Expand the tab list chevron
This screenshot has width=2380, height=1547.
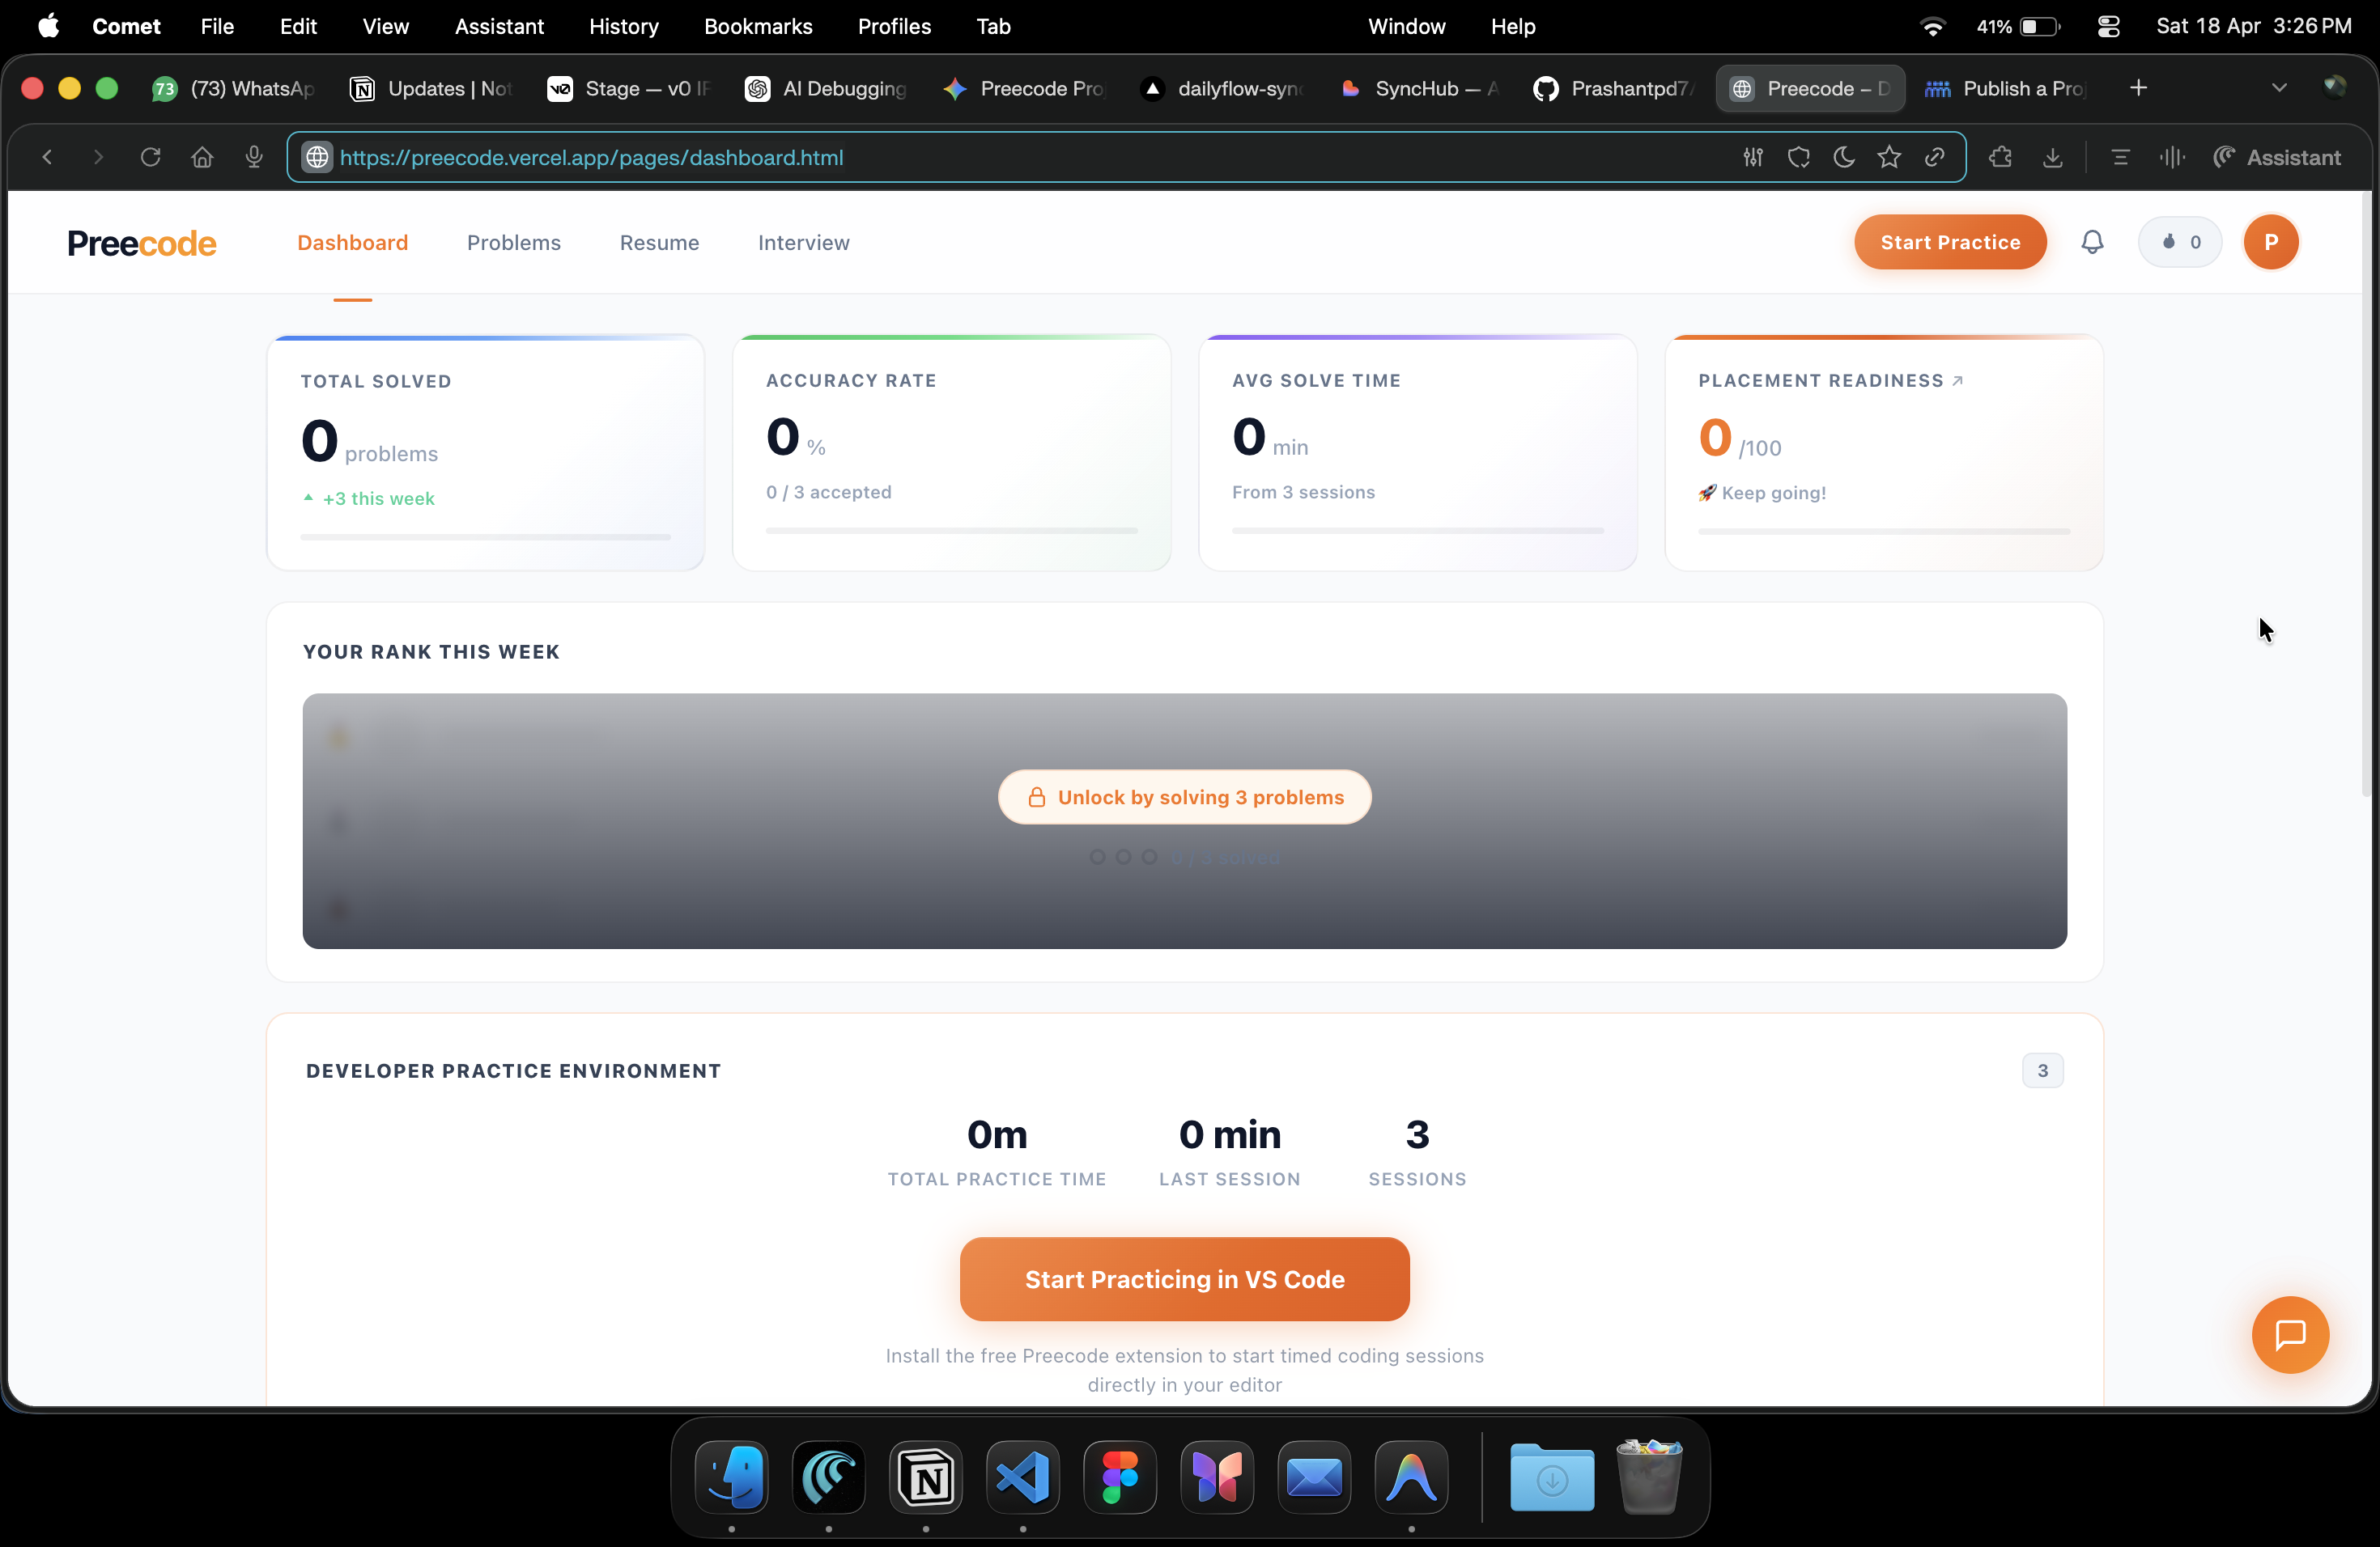click(2278, 88)
